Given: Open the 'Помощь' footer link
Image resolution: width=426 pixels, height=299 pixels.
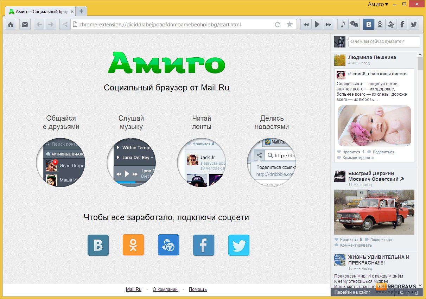Looking at the screenshot, I should (198, 290).
